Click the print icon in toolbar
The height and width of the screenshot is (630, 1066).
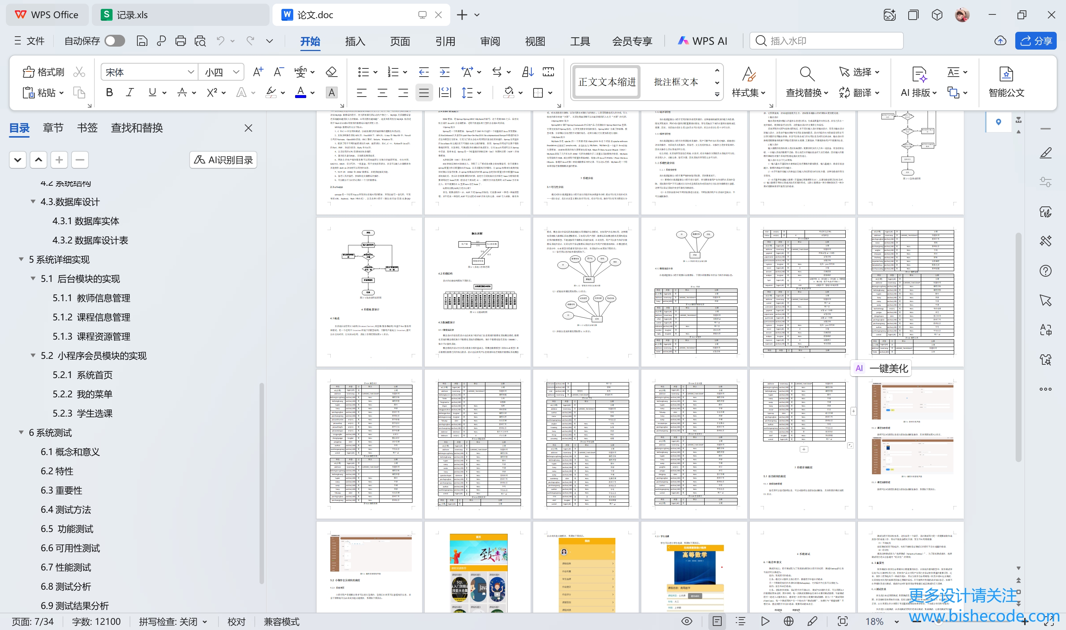[181, 41]
